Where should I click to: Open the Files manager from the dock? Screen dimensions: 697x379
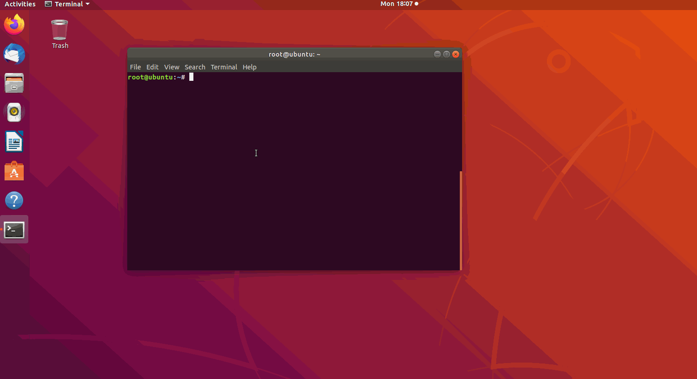(14, 84)
